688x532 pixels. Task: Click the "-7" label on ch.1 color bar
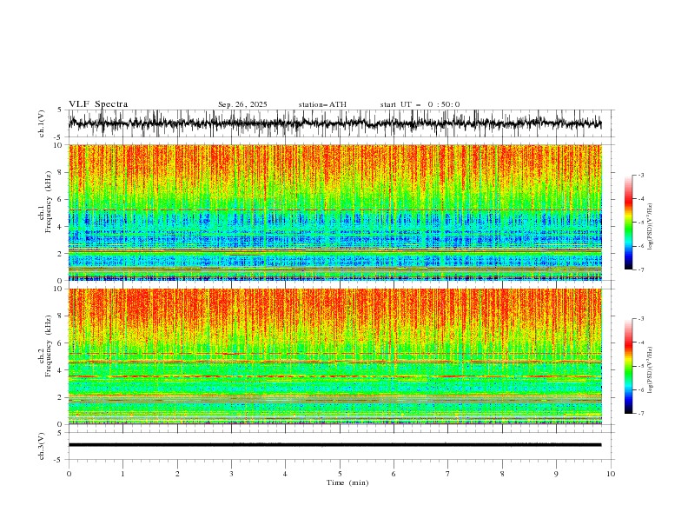641,269
